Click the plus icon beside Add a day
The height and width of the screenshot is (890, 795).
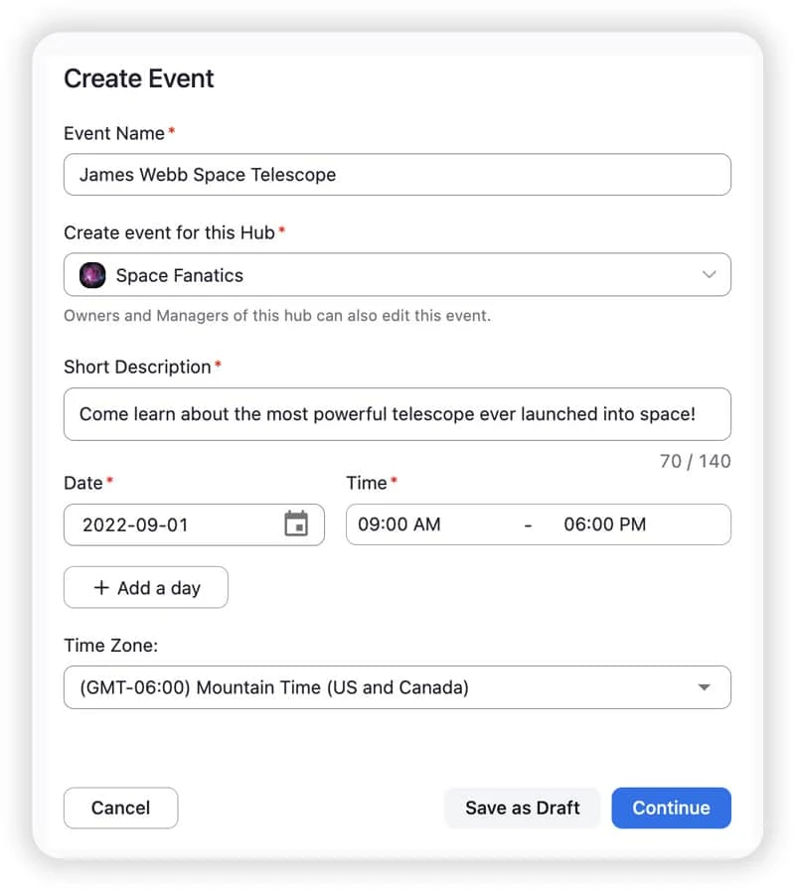(101, 587)
